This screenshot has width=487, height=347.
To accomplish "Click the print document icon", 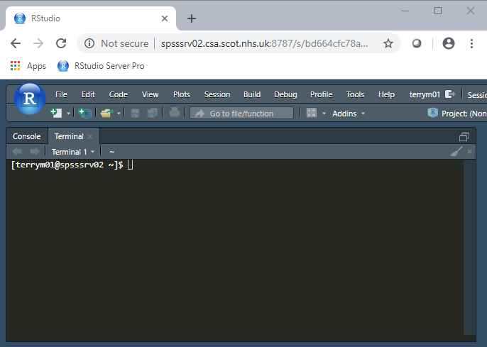I will click(x=175, y=113).
